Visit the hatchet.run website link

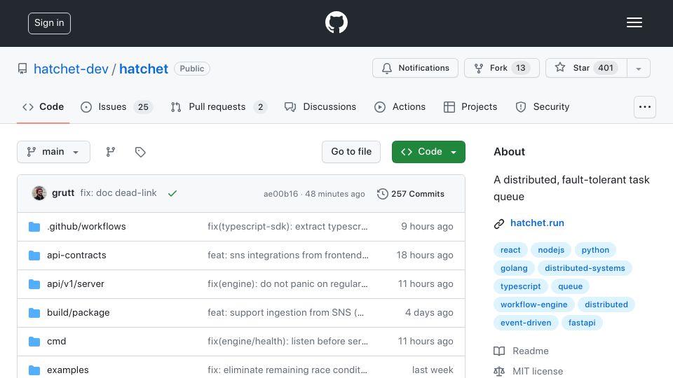pos(537,223)
